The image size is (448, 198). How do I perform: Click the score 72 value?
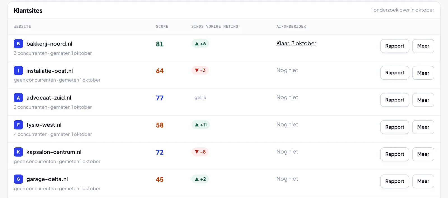pyautogui.click(x=160, y=152)
